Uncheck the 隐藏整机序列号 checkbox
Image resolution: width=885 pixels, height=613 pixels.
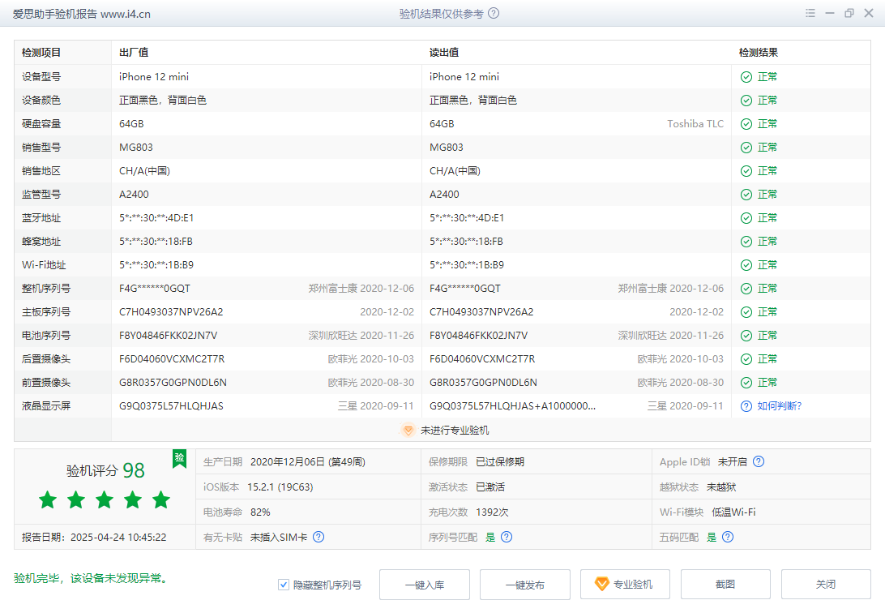click(x=284, y=585)
